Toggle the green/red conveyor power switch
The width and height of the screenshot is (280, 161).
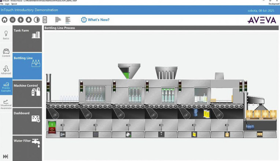(52, 127)
